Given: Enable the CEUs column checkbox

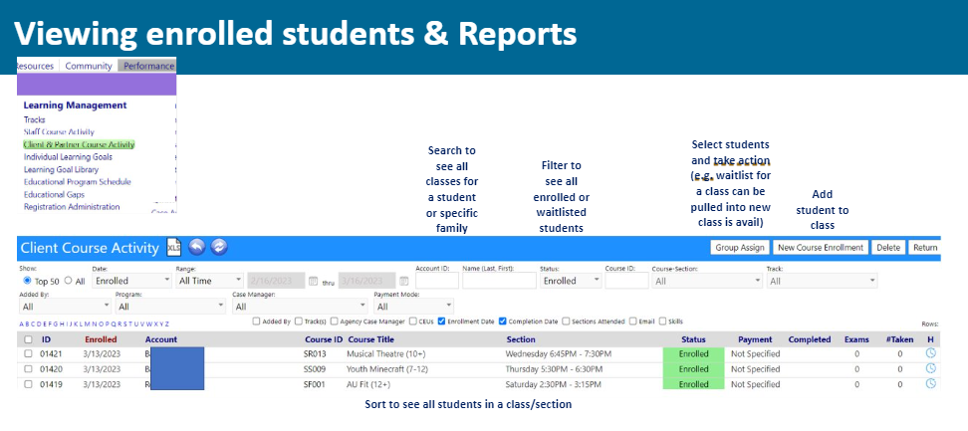Looking at the screenshot, I should click(x=414, y=322).
